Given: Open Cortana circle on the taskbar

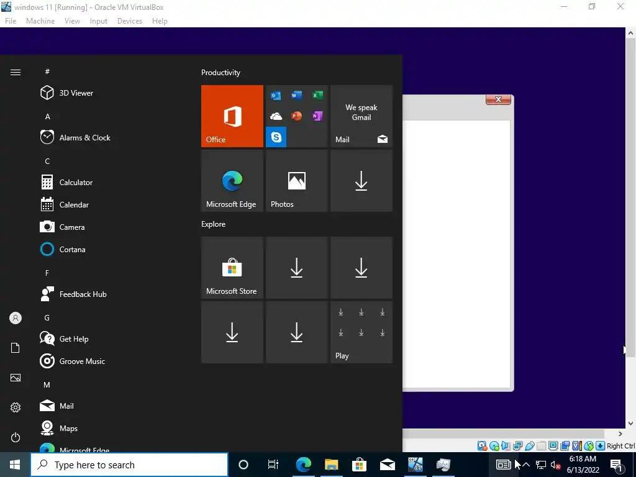Looking at the screenshot, I should (243, 465).
